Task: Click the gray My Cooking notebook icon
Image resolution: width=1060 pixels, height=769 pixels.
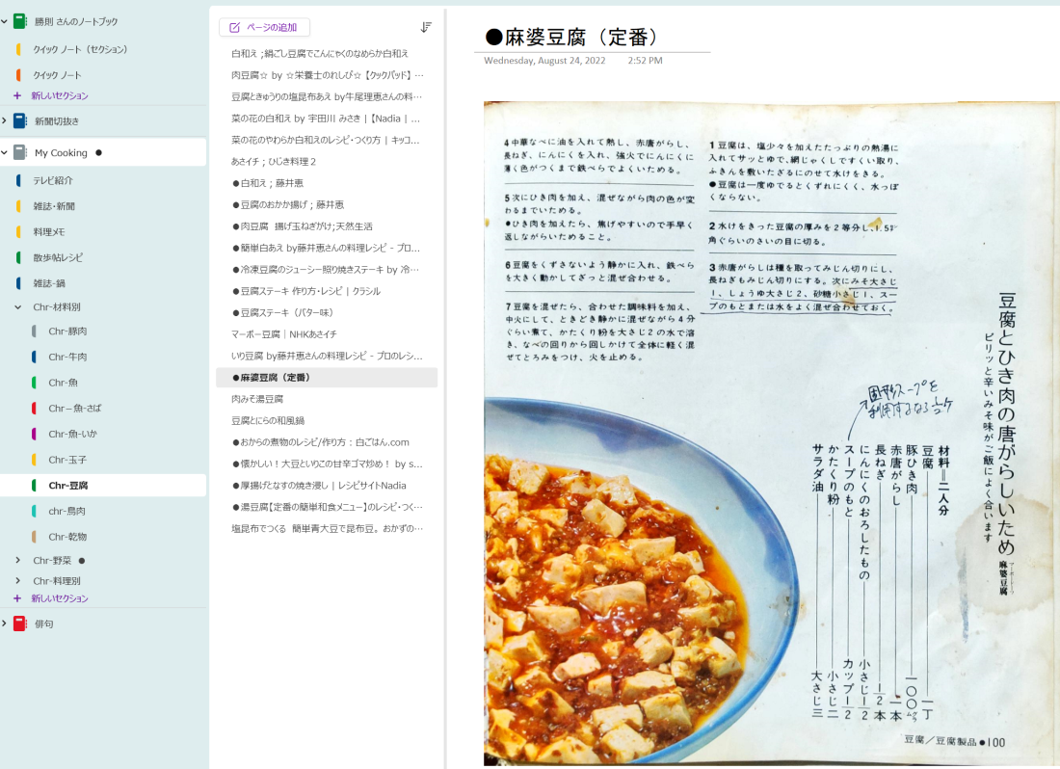Action: click(20, 152)
